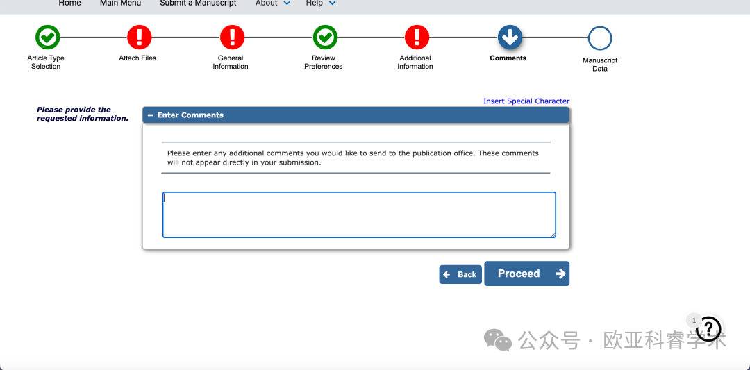The height and width of the screenshot is (370, 750).
Task: Click the Proceed button
Action: pos(526,274)
